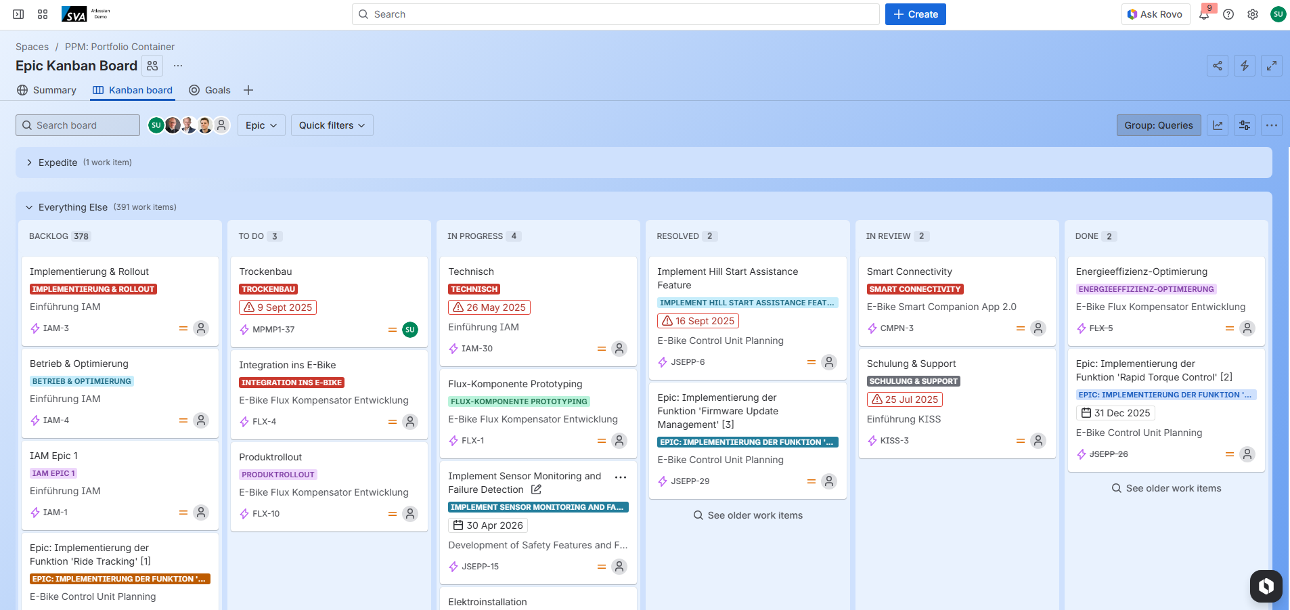Toggle the SU avatar assignee filter
This screenshot has width=1290, height=610.
pyautogui.click(x=156, y=125)
